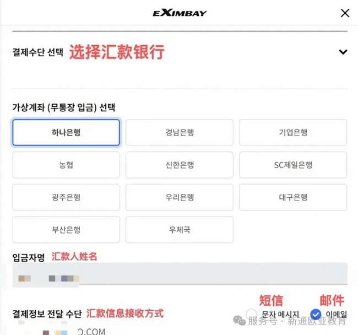Collapse the 결제수단 선택 section chevron

tap(343, 52)
